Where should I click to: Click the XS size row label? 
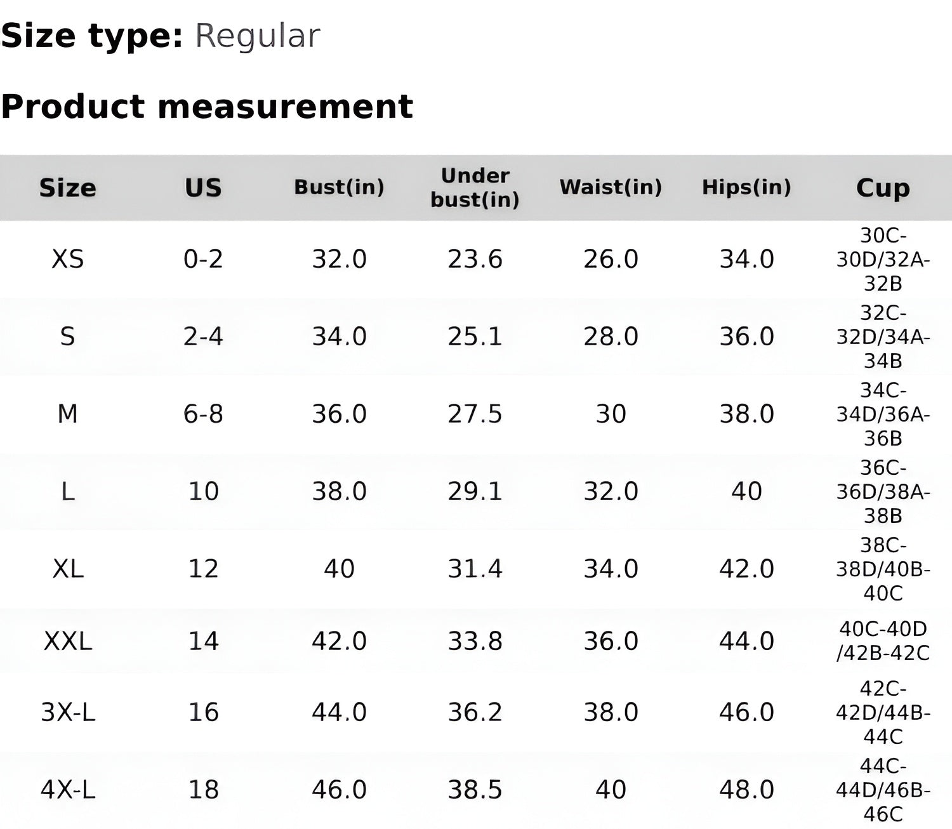coord(67,259)
